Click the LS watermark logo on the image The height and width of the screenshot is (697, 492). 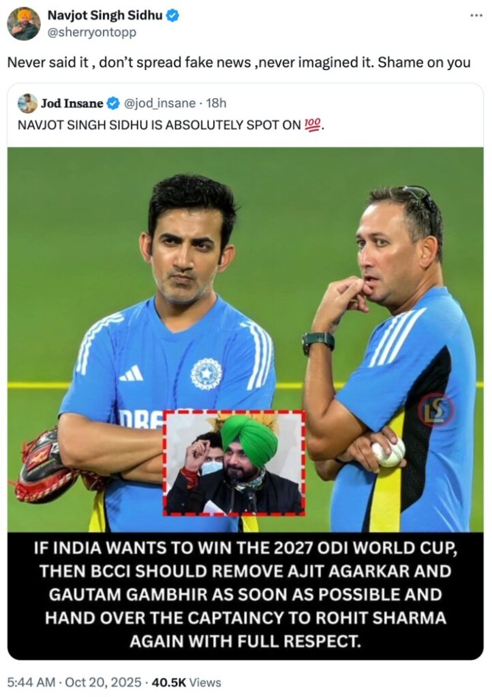coord(436,409)
